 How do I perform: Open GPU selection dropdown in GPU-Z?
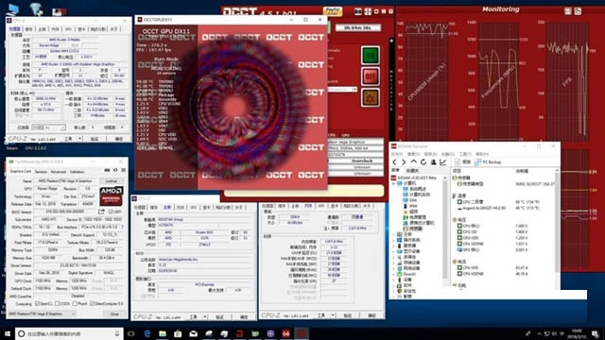pyautogui.click(x=42, y=314)
